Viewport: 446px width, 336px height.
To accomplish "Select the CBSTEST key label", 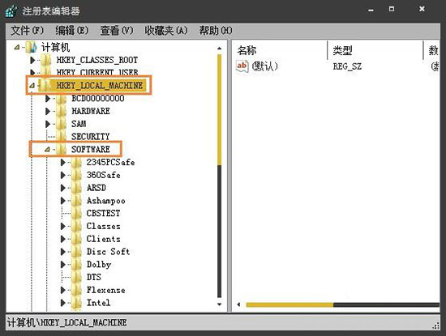I will (103, 213).
